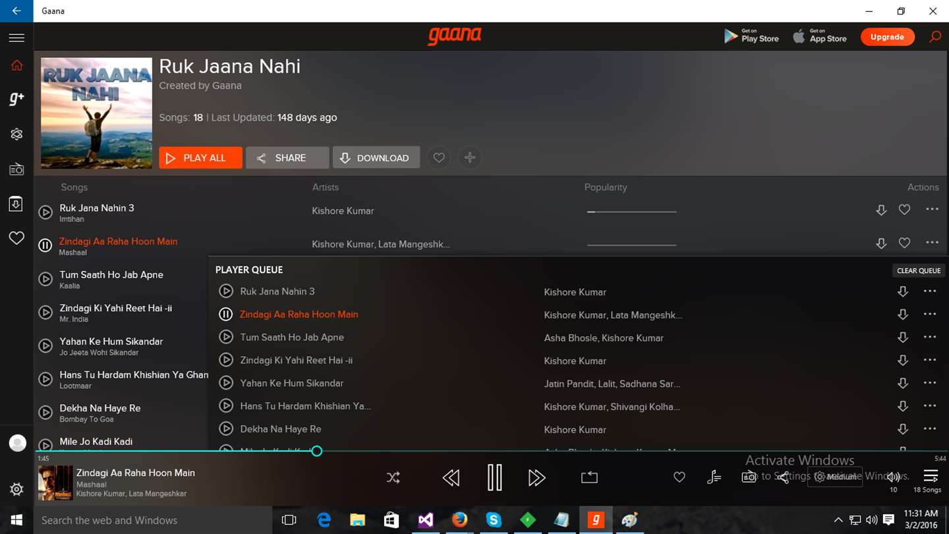Play Ruk Jana Nahin 3 in song list
Image resolution: width=949 pixels, height=534 pixels.
click(x=45, y=212)
